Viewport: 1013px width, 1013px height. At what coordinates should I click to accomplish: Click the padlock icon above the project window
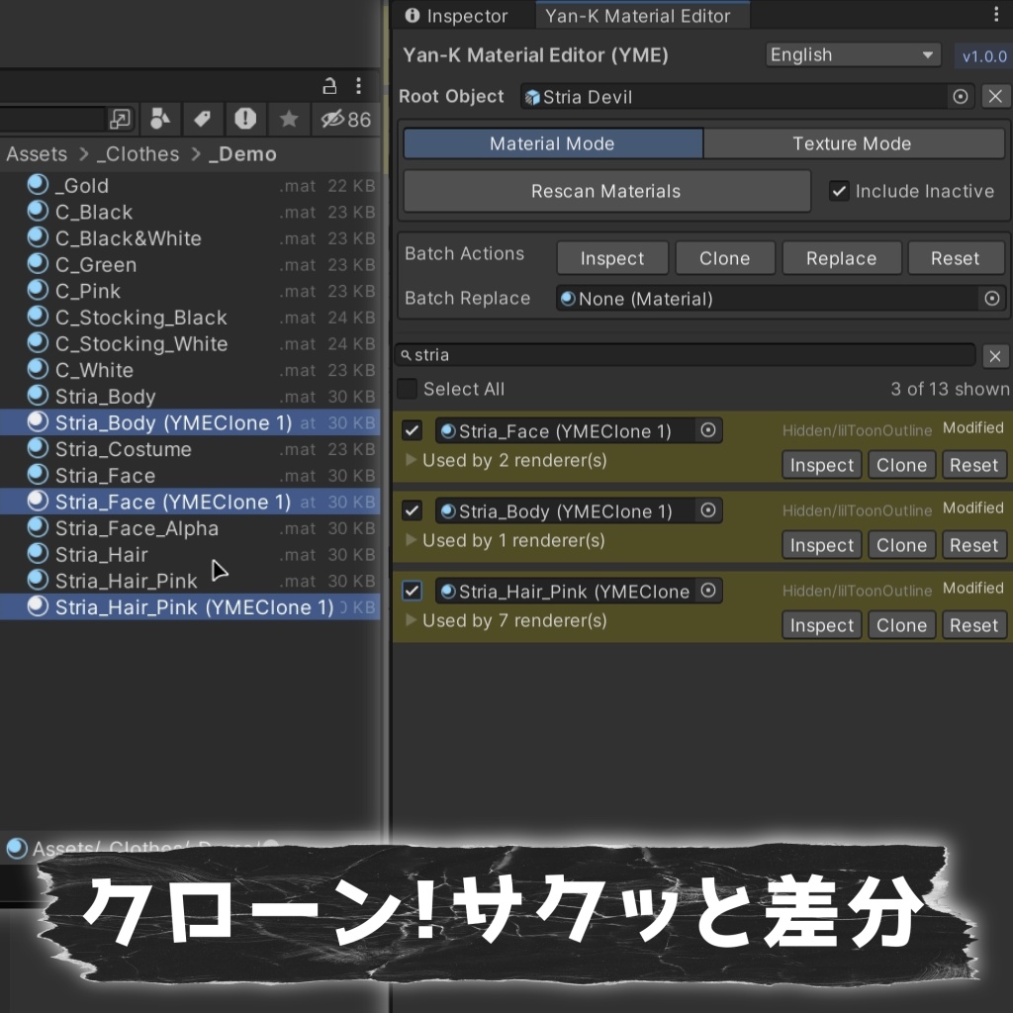coord(329,86)
